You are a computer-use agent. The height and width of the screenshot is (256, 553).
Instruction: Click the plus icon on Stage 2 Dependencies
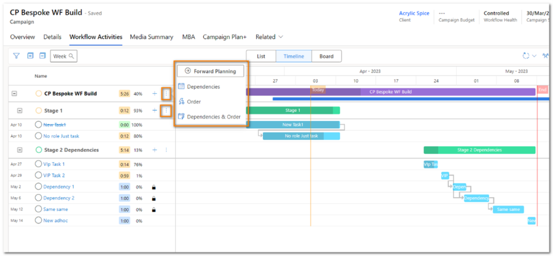coord(154,150)
